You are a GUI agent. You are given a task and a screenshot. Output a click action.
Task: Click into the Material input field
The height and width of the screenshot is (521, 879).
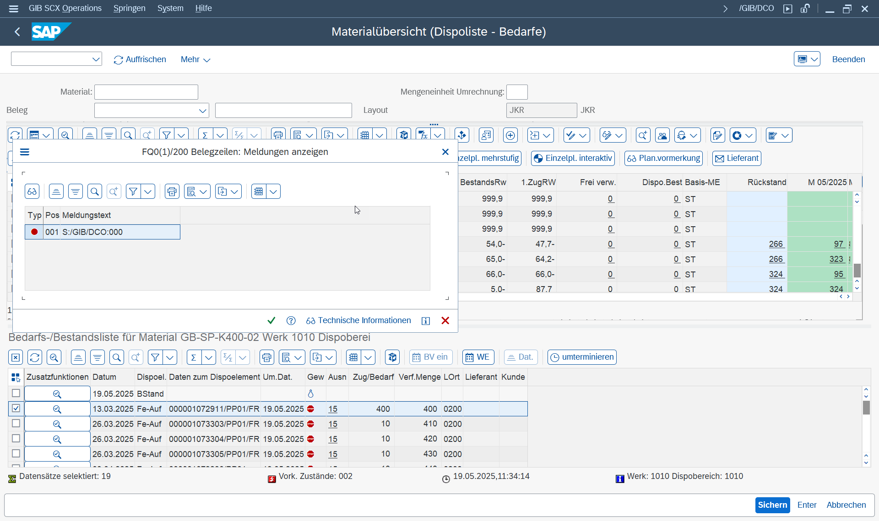(x=146, y=92)
